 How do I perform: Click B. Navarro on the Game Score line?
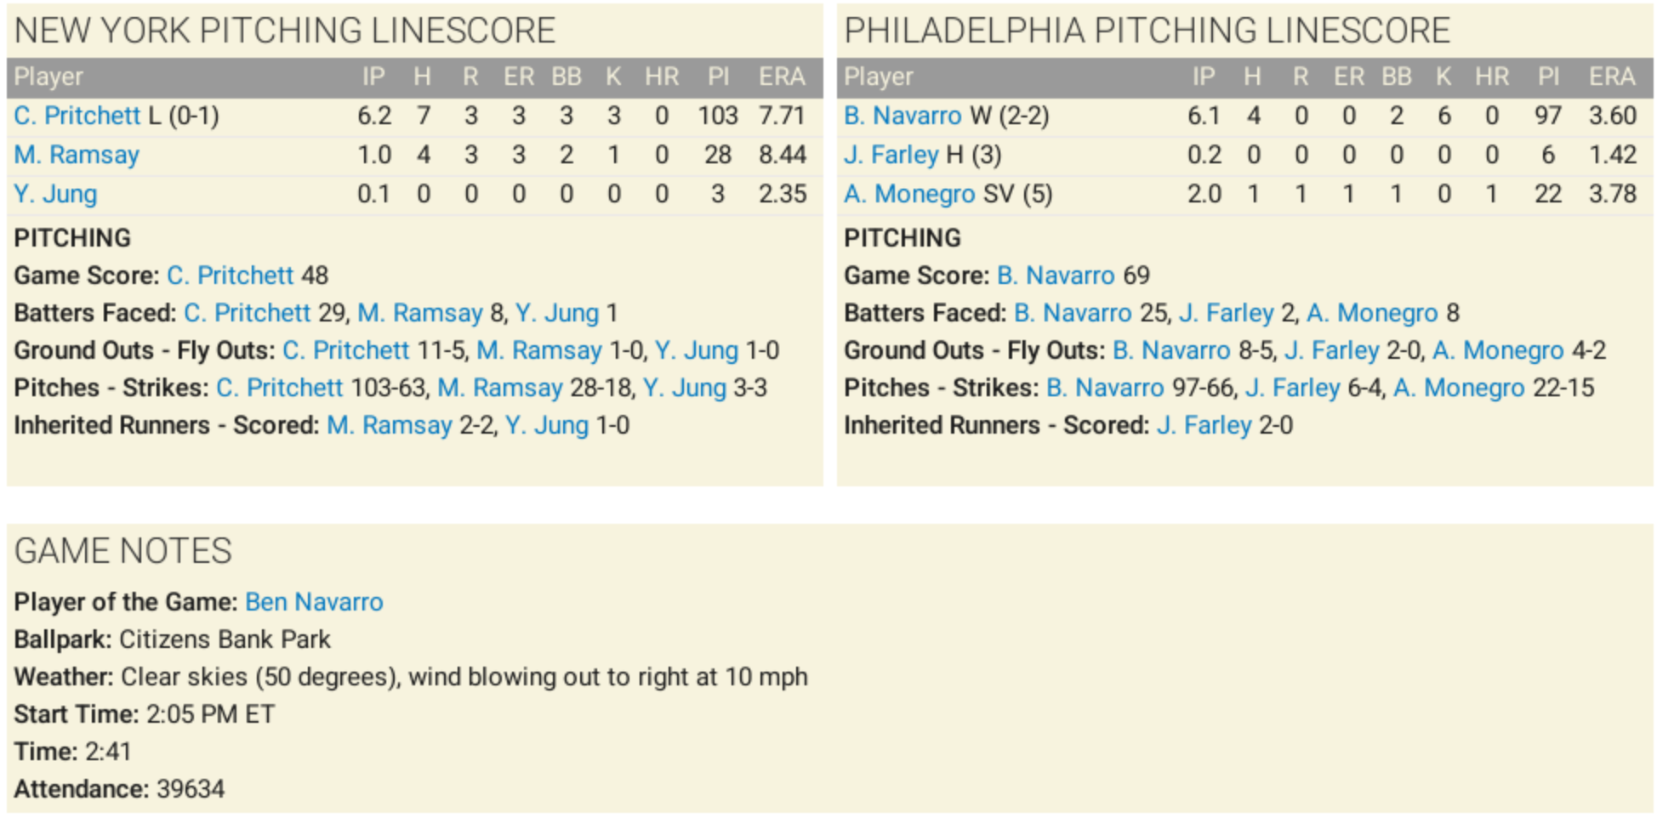tap(1055, 276)
